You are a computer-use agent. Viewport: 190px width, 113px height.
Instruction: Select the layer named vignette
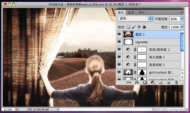point(148,42)
